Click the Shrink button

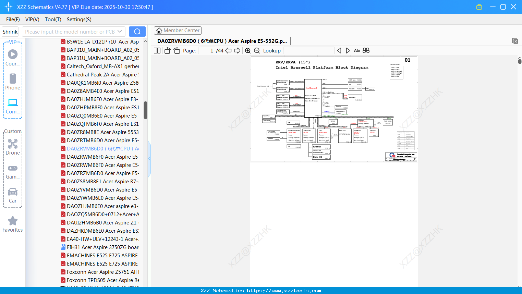(x=10, y=32)
